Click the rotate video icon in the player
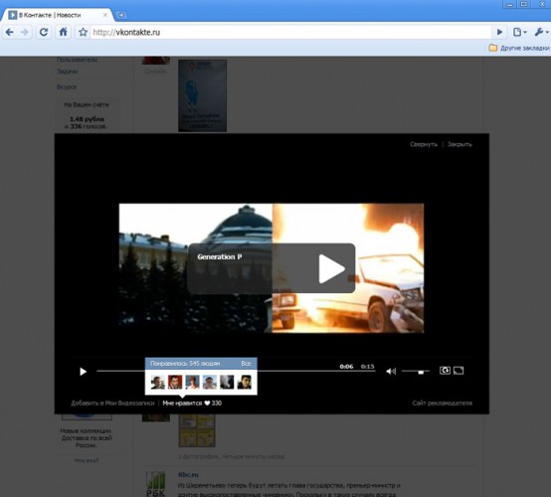551x497 pixels. coord(445,371)
